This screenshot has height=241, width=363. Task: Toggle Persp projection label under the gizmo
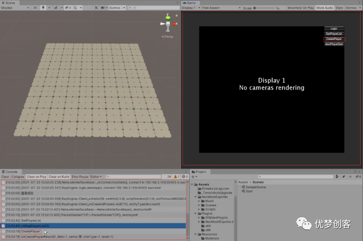167,37
